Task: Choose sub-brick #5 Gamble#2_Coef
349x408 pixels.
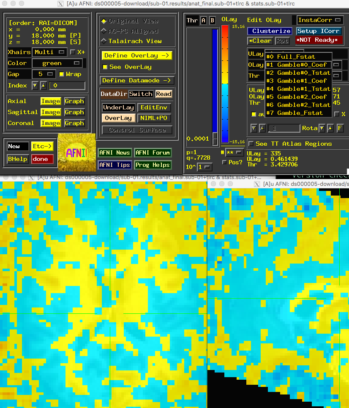Action: (x=298, y=97)
